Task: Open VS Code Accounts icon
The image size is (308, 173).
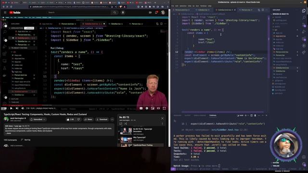Action: click(x=304, y=157)
